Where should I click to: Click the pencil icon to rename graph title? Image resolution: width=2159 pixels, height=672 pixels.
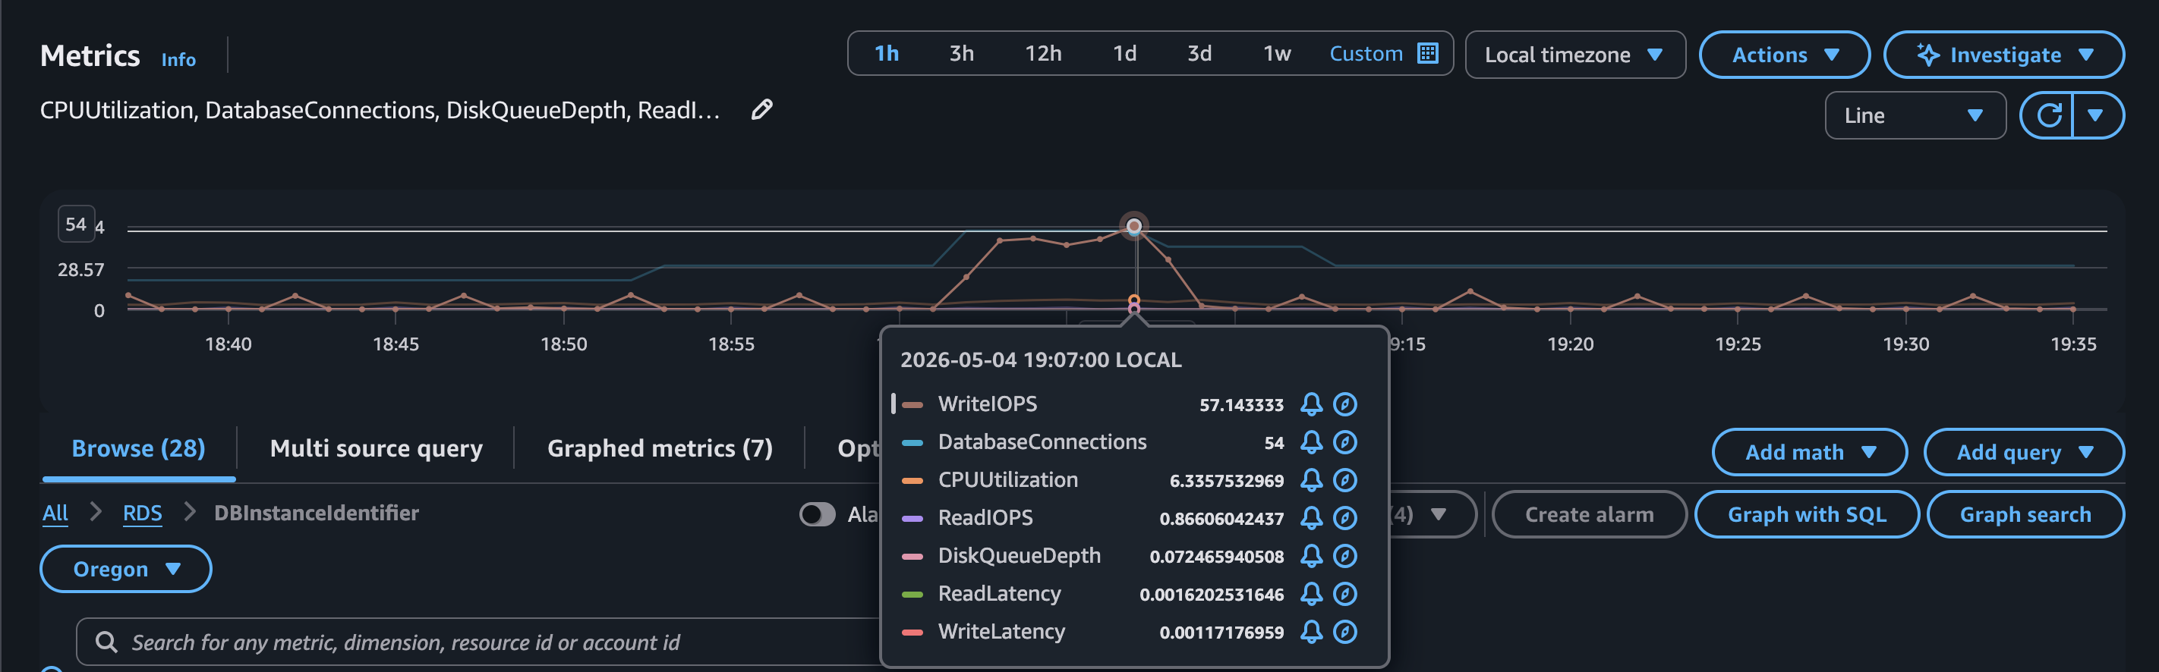pos(761,110)
